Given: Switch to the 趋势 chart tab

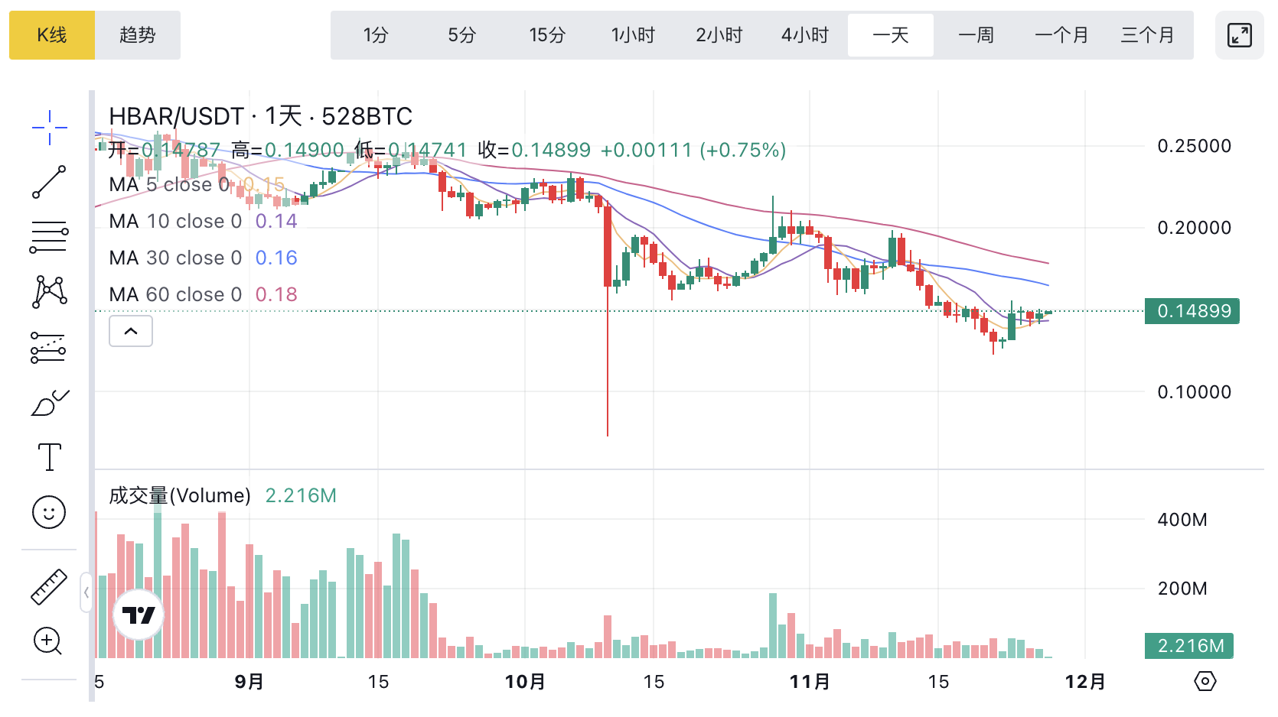Looking at the screenshot, I should (x=138, y=35).
